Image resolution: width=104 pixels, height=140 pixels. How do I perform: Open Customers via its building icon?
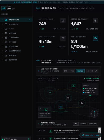click(x=6, y=38)
